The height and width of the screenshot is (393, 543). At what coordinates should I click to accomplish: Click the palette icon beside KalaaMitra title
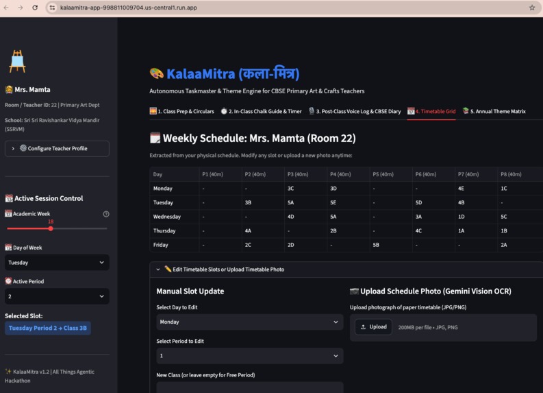[157, 73]
